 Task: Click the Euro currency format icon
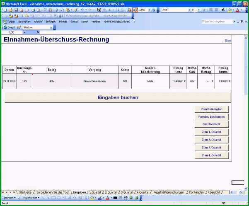coord(223,10)
